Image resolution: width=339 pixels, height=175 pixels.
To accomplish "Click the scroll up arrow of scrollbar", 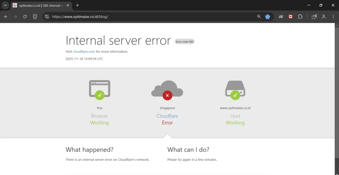I will point(337,25).
